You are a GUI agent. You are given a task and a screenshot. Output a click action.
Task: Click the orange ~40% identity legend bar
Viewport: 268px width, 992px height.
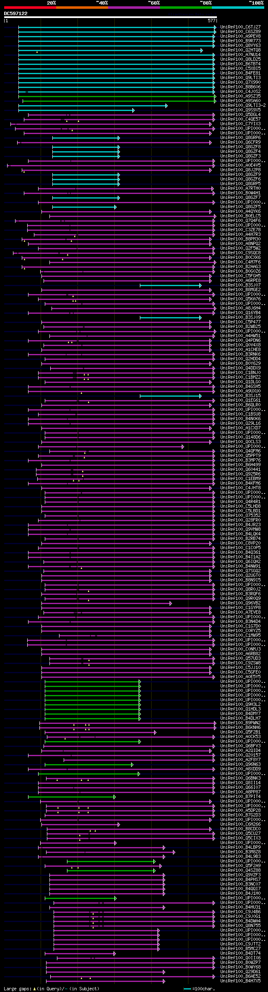[82, 8]
